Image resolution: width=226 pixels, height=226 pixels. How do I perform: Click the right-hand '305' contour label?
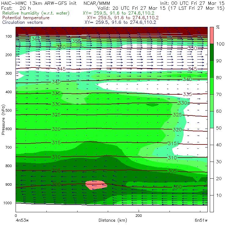click(172, 171)
